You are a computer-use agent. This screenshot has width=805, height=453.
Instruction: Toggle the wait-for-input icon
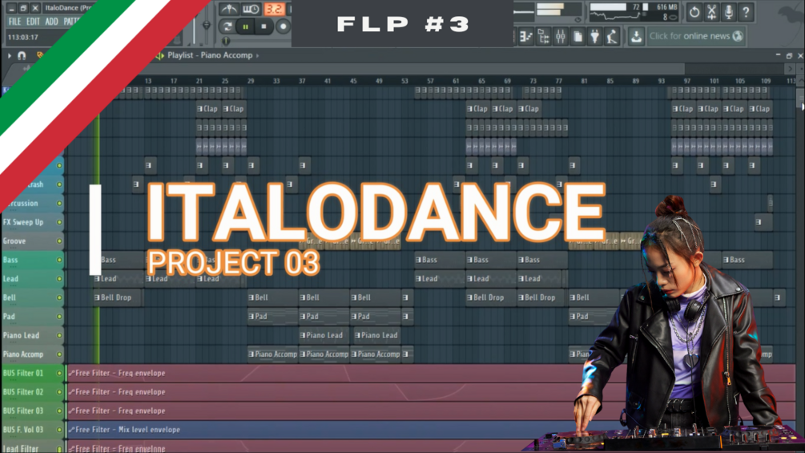(251, 9)
